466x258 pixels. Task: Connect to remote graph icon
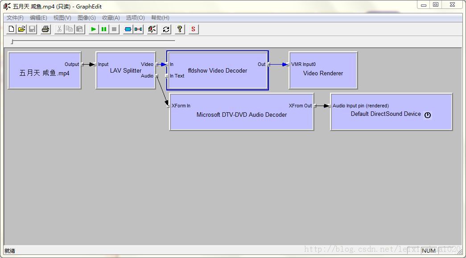point(152,29)
